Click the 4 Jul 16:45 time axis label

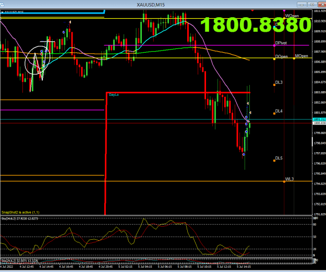point(66,267)
